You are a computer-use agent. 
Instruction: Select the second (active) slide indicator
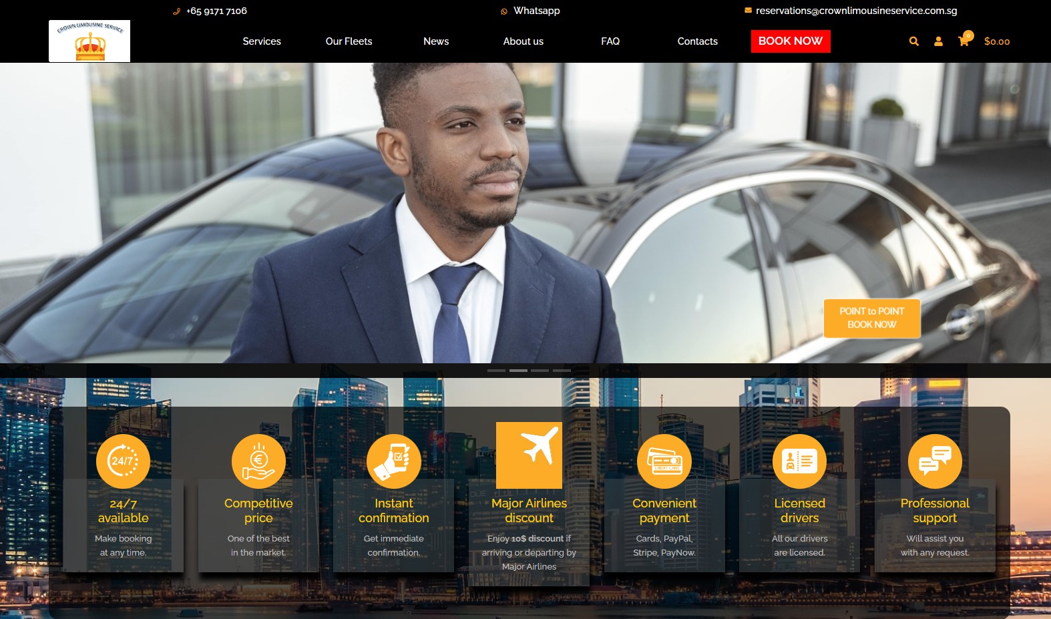click(518, 370)
